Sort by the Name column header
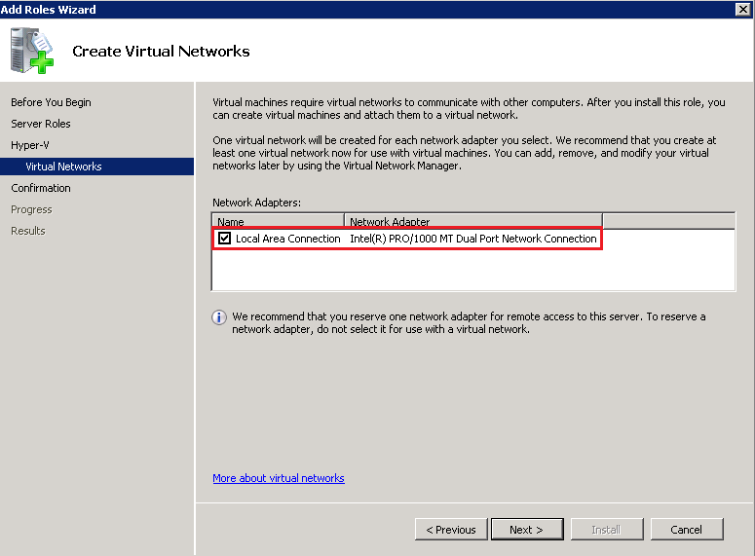 (278, 221)
